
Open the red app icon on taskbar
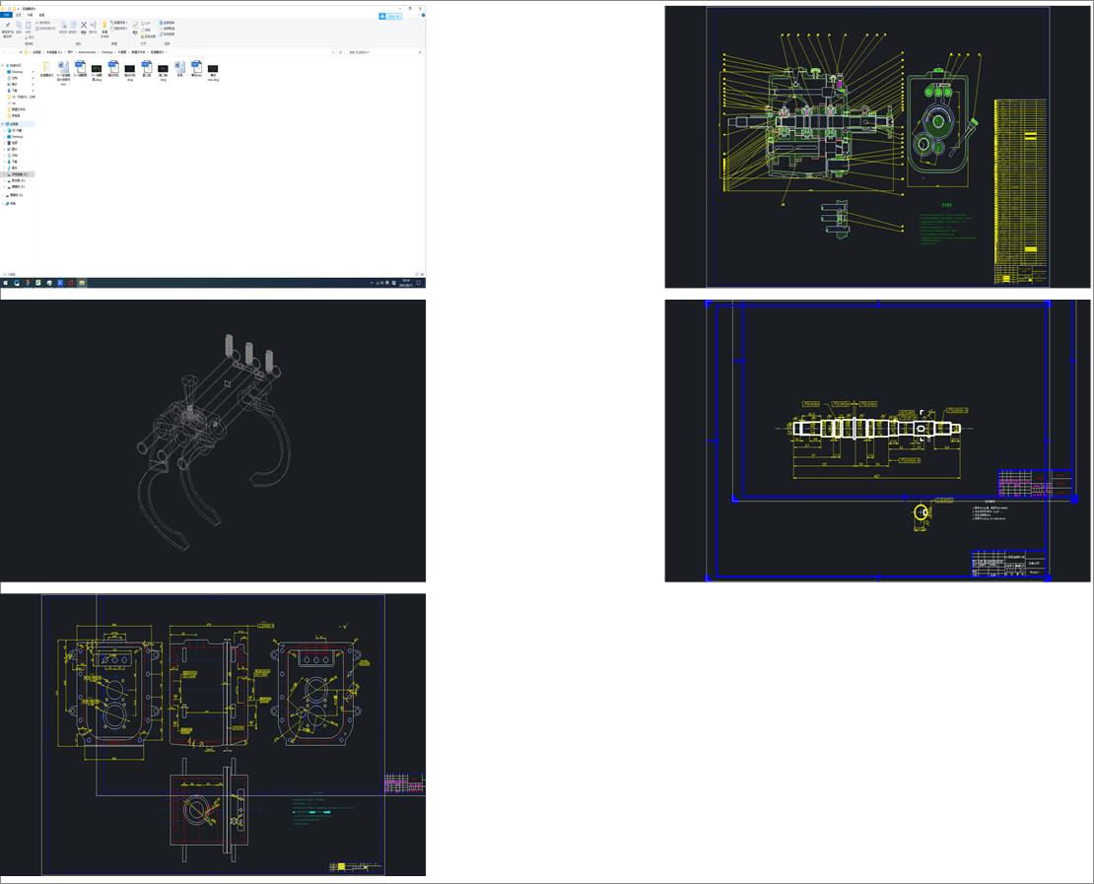tap(70, 283)
